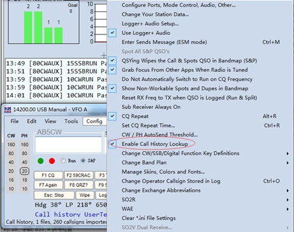Click the F7 Again button
Viewport: 294px width, 232px height.
pos(48,185)
